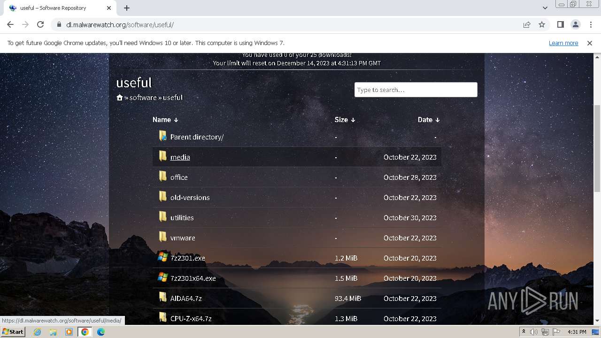
Task: Launch Internet Explorer from taskbar
Action: 38,332
